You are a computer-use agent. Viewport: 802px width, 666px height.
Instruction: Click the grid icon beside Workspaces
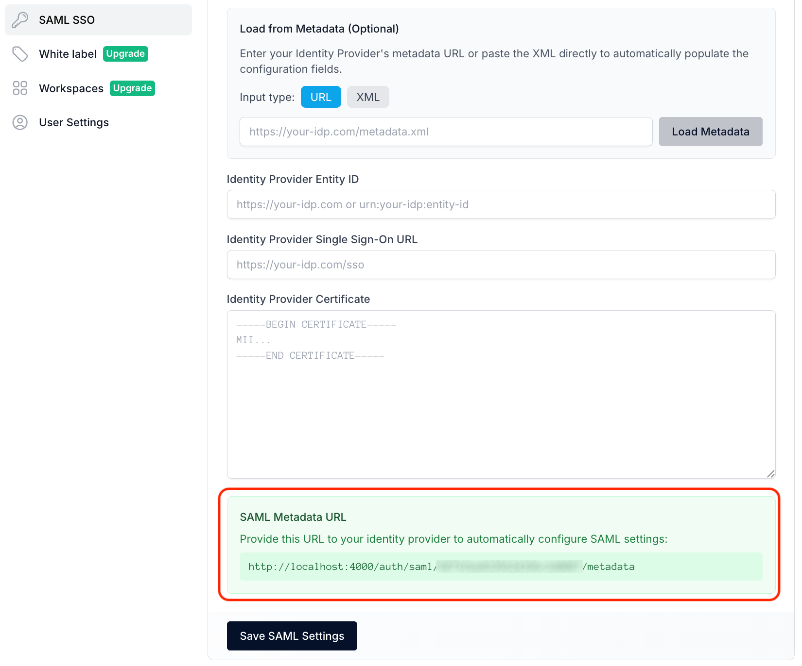(20, 88)
